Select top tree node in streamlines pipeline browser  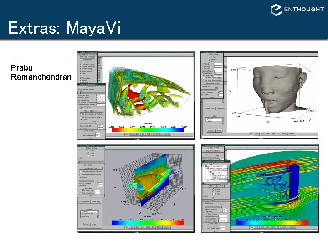click(x=214, y=166)
